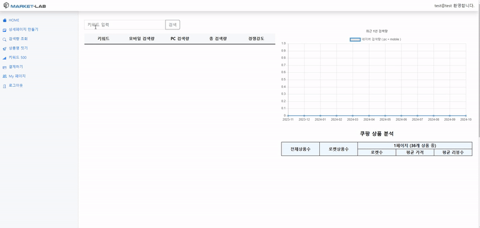480x228 pixels.
Task: Click the 2024-10 x-axis label
Action: (x=466, y=119)
